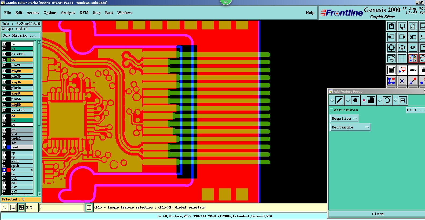Click the Fill button in popup

(416, 110)
